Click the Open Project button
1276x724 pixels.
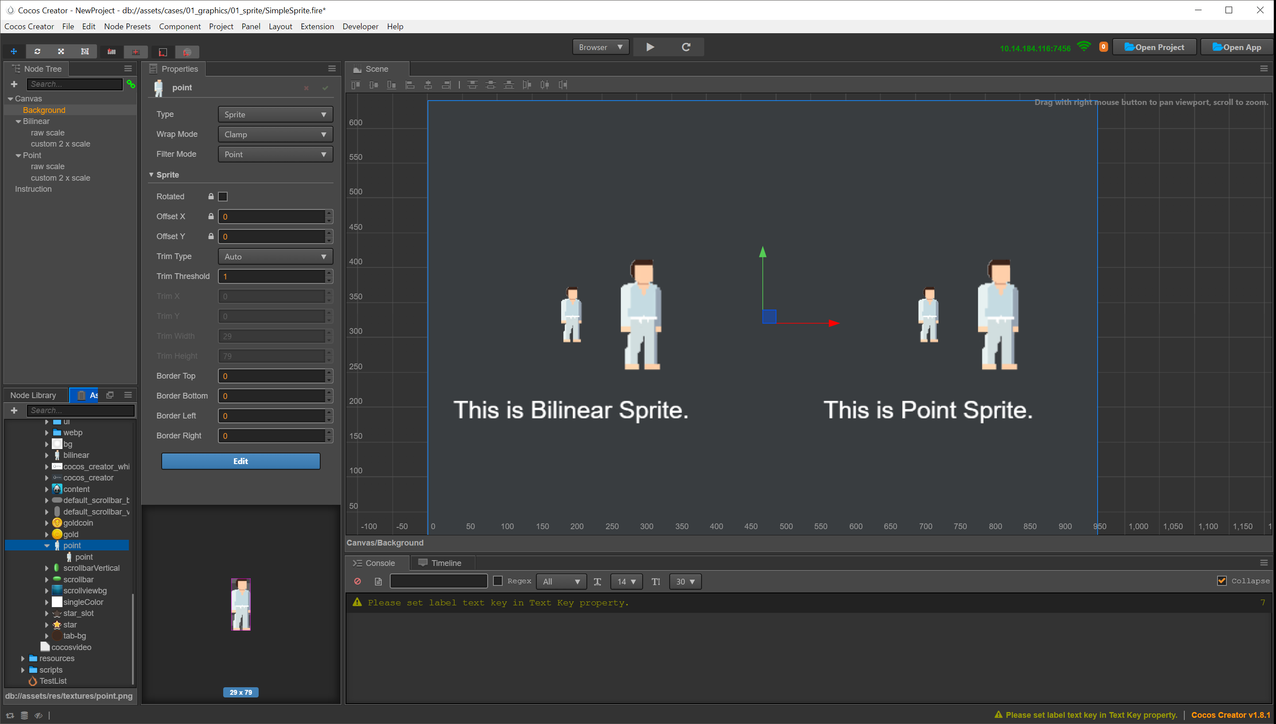tap(1154, 47)
